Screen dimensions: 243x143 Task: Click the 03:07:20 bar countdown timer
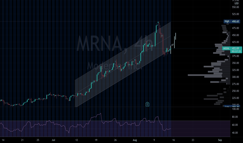coord(236,51)
